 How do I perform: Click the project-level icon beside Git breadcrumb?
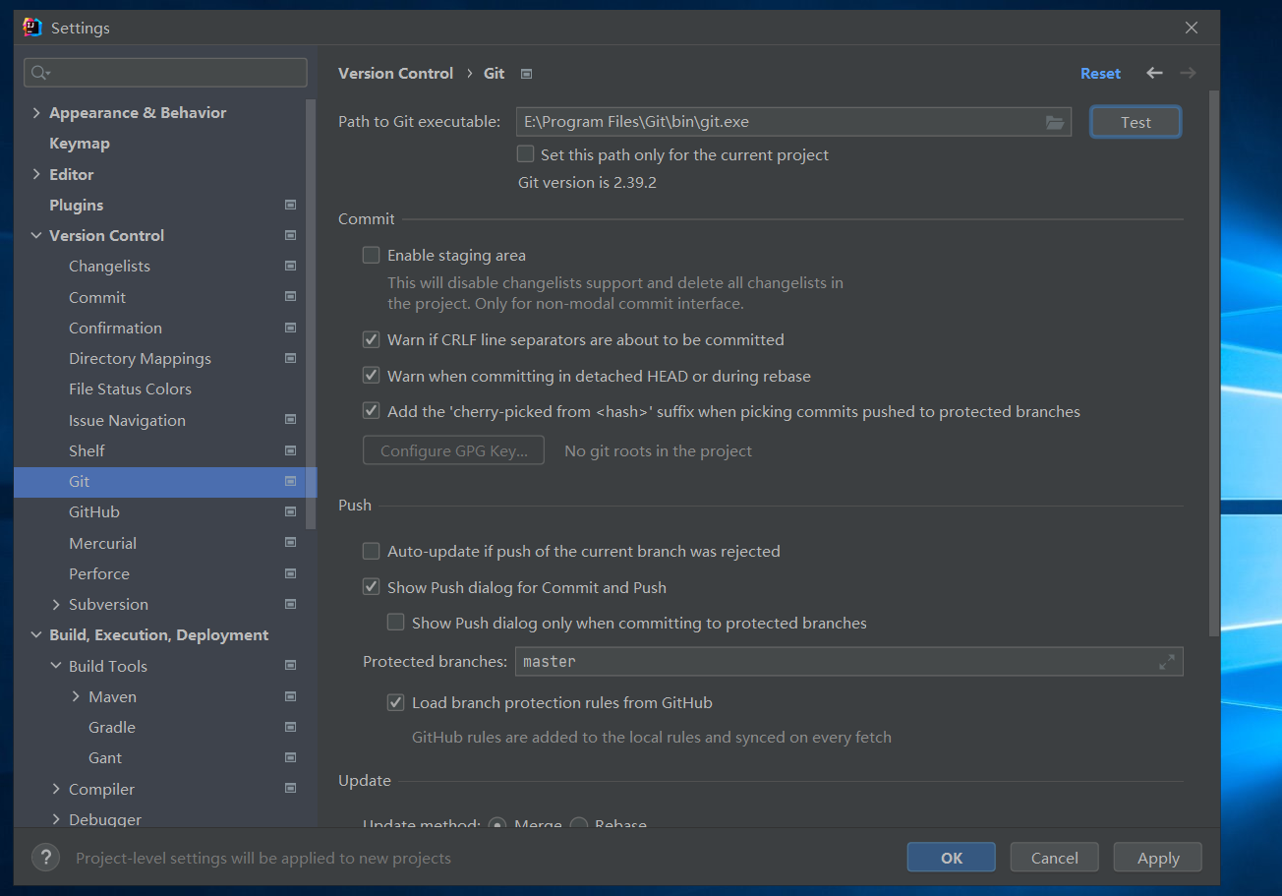pyautogui.click(x=526, y=74)
